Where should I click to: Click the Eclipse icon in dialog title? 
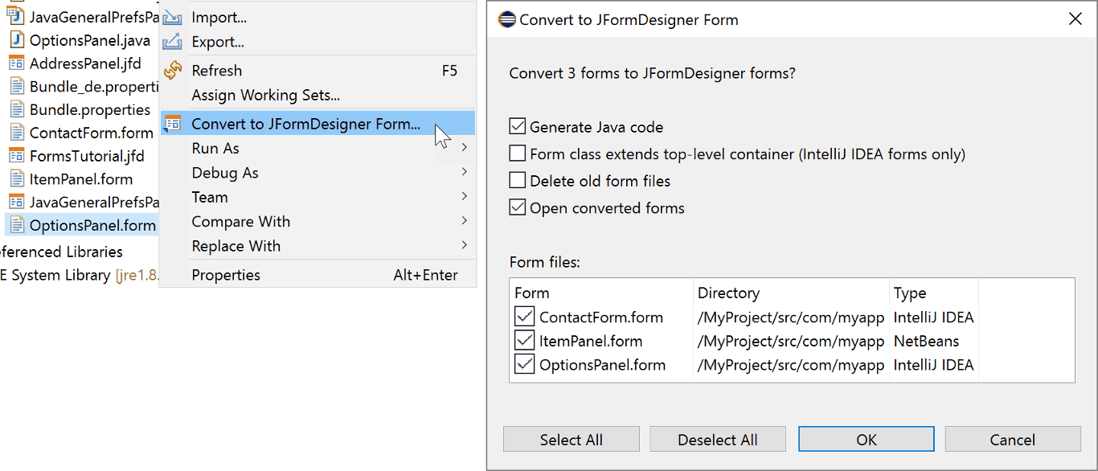(x=507, y=19)
